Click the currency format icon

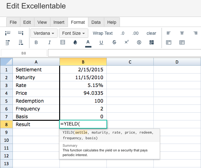click(x=139, y=42)
